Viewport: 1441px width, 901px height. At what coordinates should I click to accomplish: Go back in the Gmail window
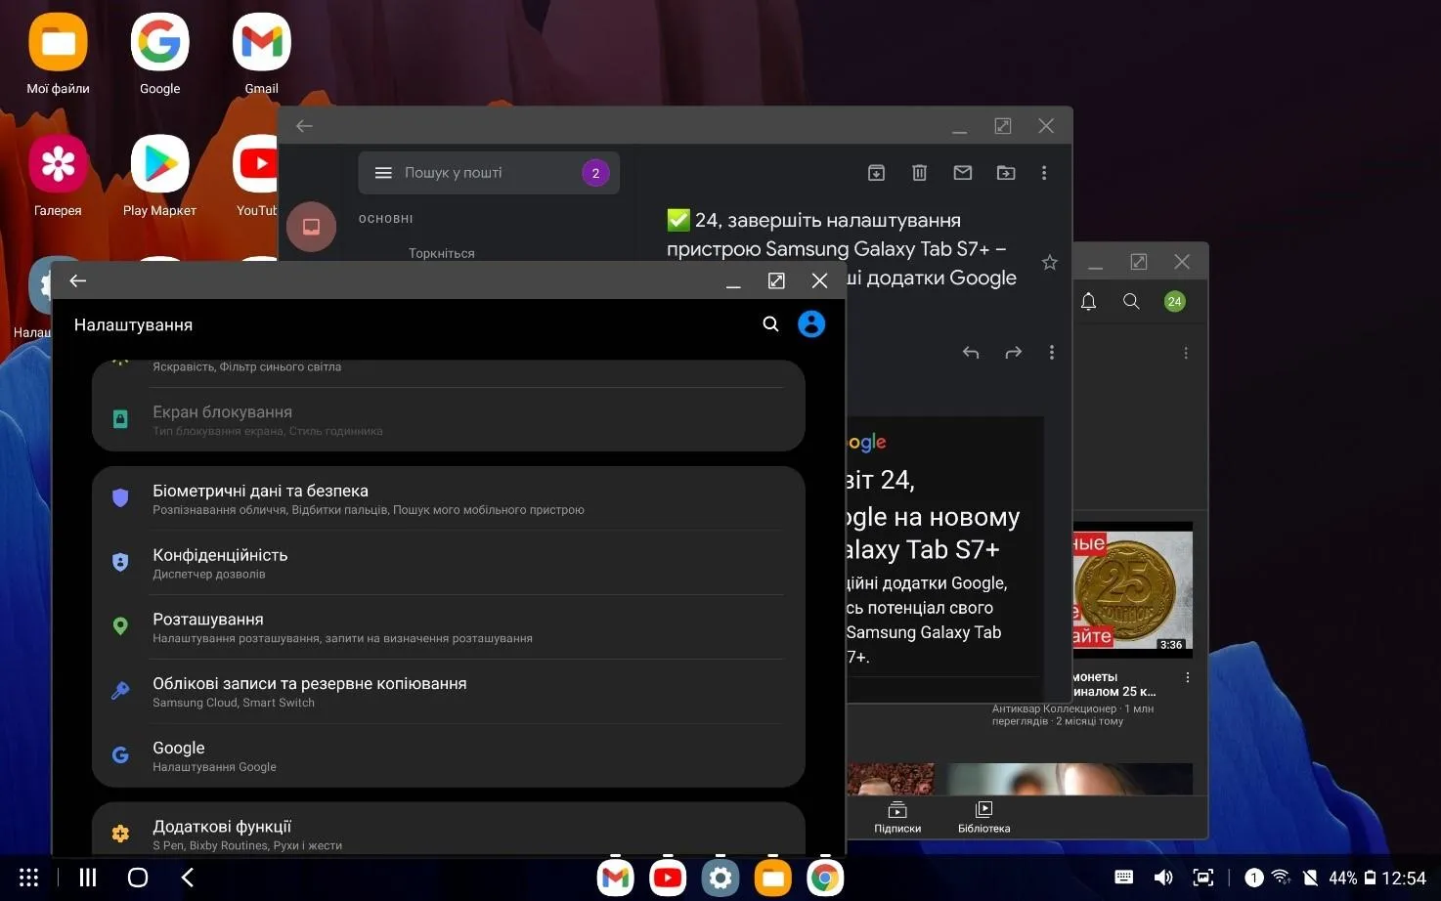pos(304,126)
